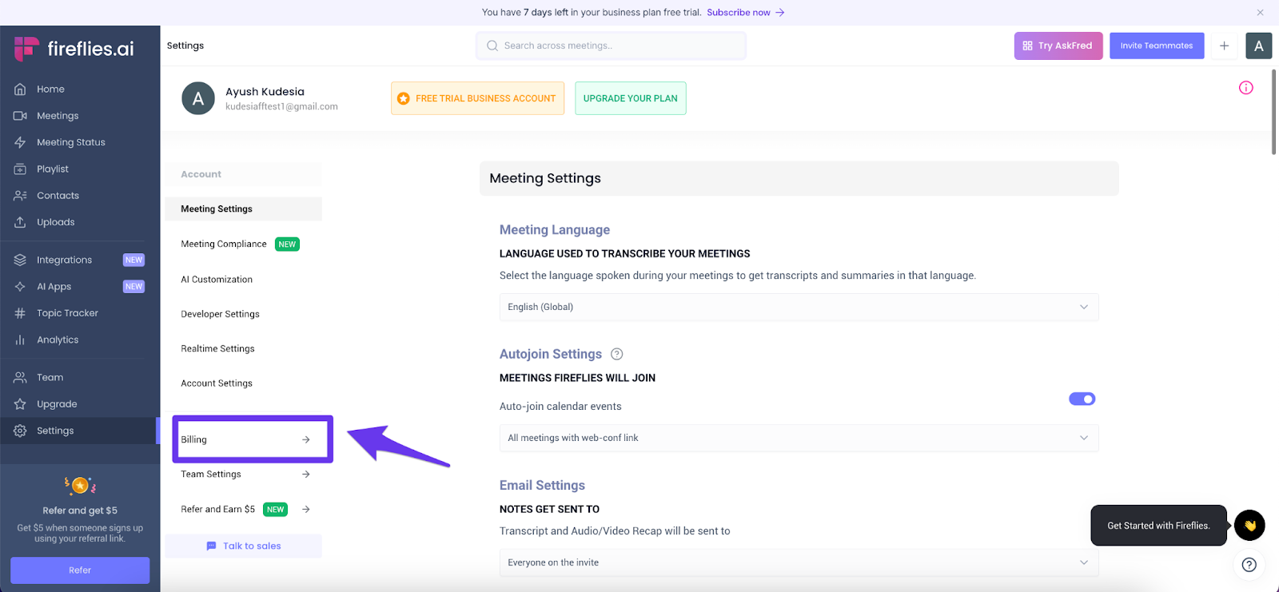
Task: Click Get Started with Fireflies tooltip
Action: 1158,526
